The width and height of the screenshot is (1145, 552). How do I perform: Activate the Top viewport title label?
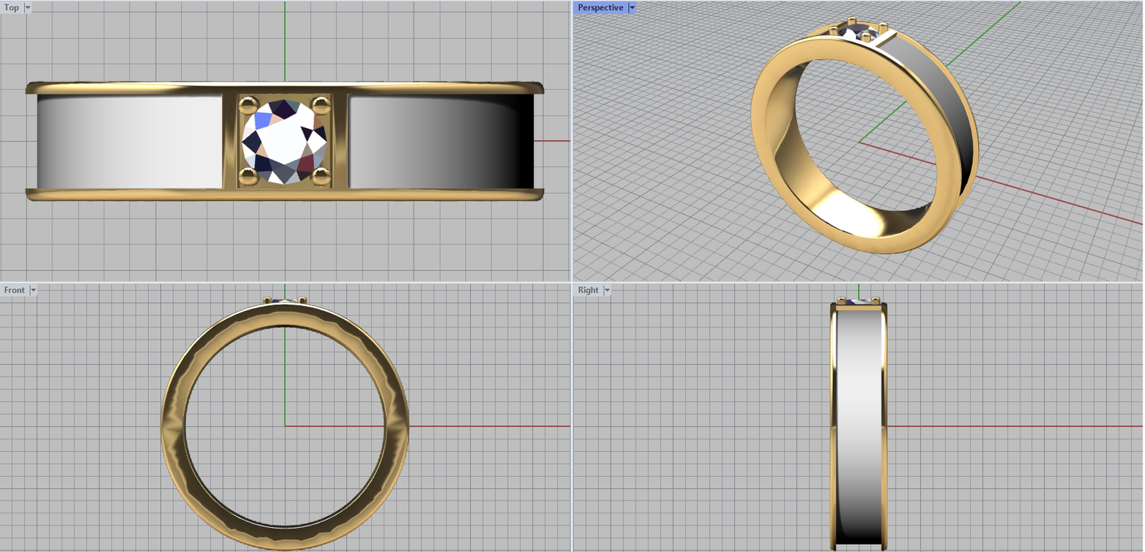11,8
